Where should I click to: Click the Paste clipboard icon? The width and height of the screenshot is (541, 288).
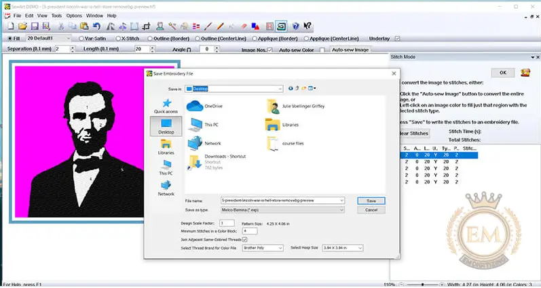[84, 26]
